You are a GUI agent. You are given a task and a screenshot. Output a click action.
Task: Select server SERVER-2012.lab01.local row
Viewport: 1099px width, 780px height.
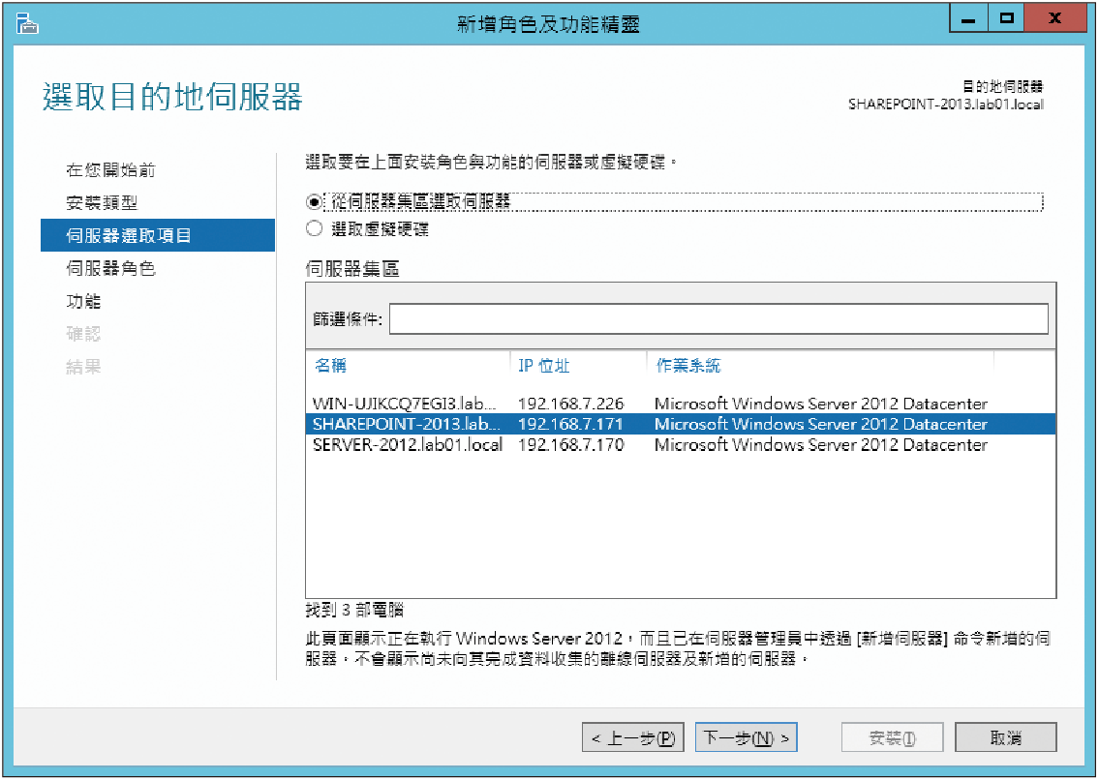[681, 445]
